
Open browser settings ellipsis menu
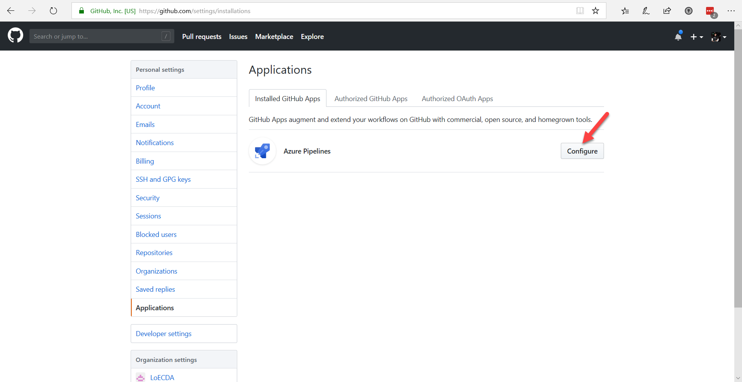click(731, 11)
